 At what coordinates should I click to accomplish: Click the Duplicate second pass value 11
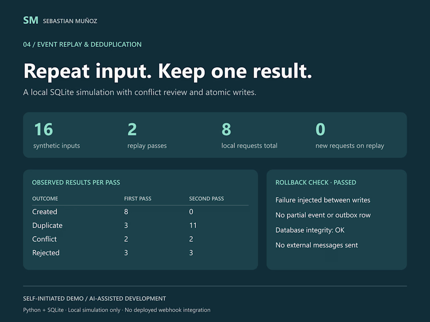point(193,225)
